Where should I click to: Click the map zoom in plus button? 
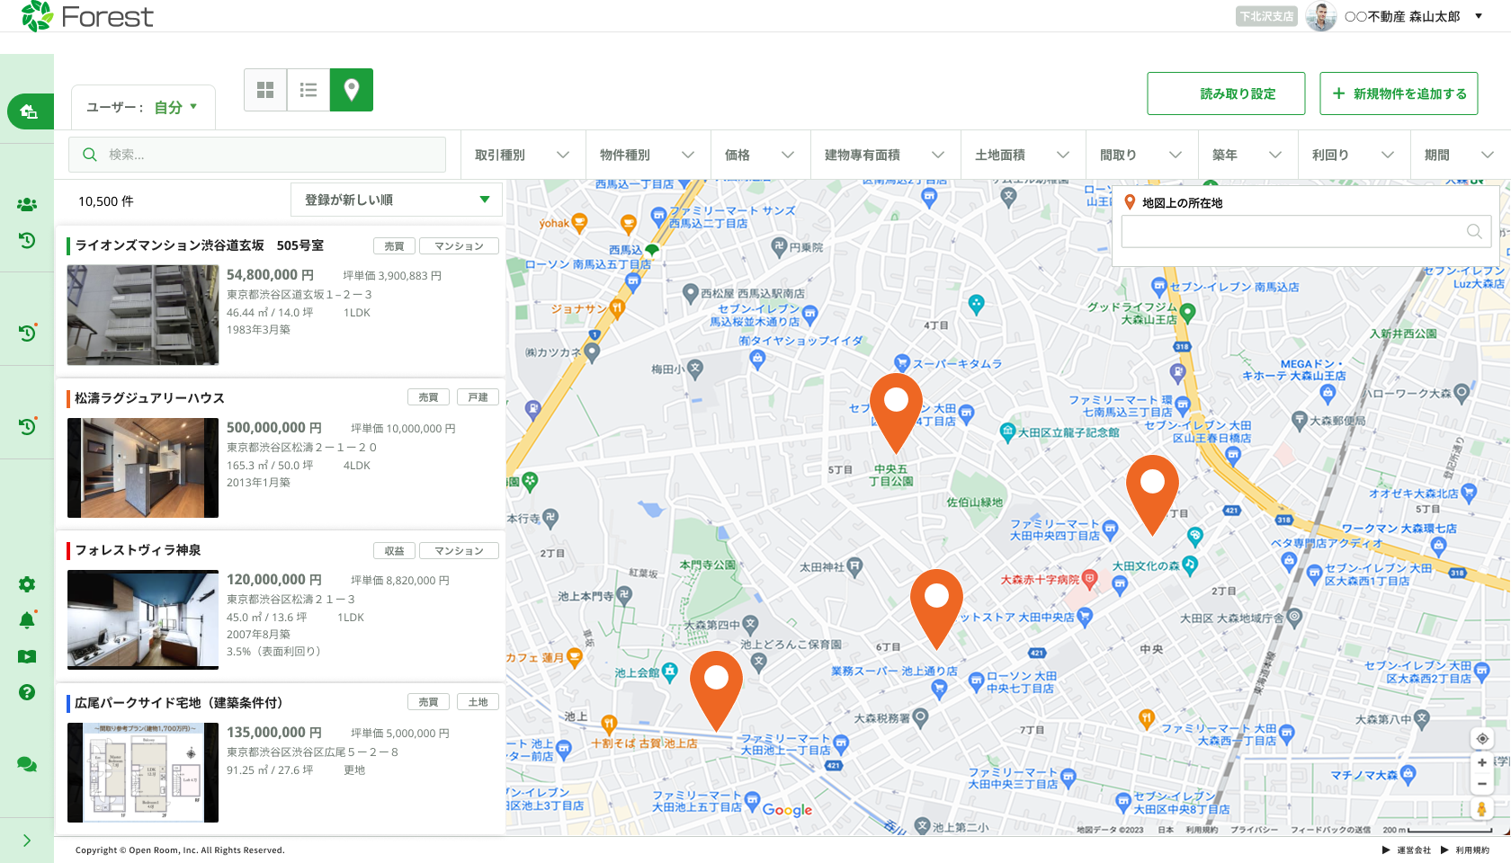click(1481, 762)
